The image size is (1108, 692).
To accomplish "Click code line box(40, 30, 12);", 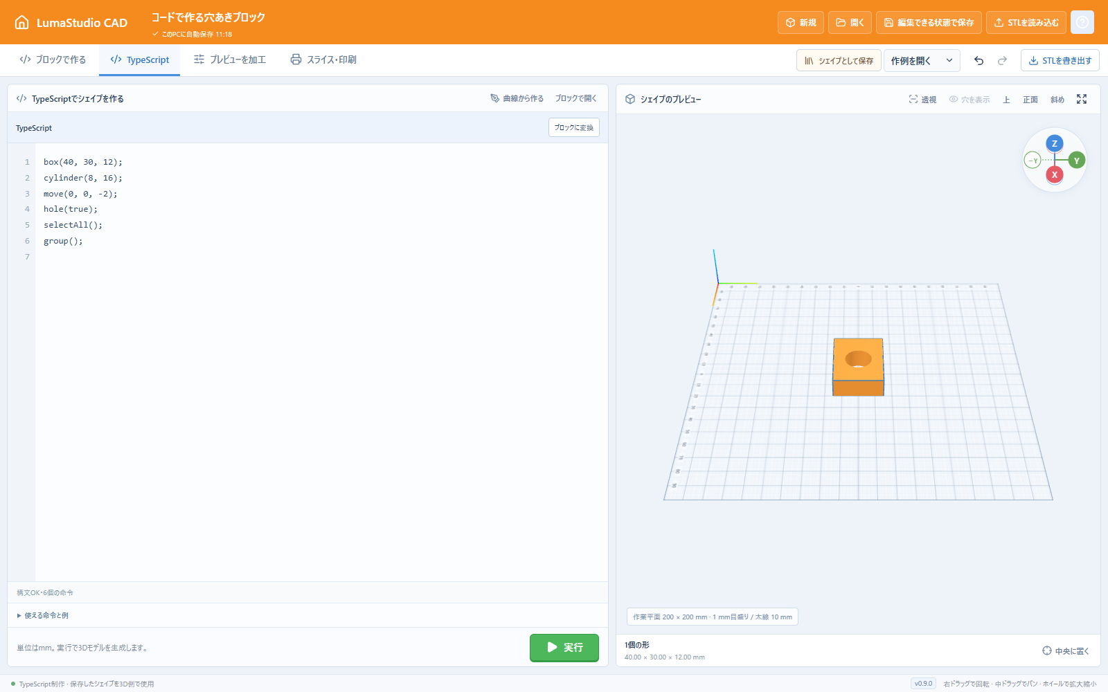I will tap(83, 162).
